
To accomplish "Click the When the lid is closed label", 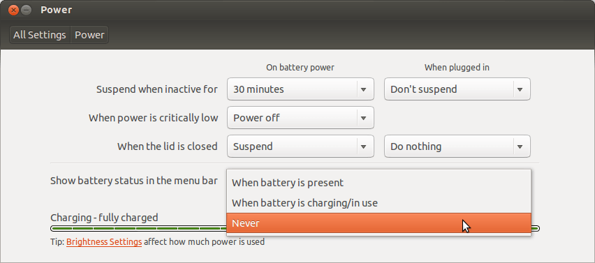I will pyautogui.click(x=168, y=146).
